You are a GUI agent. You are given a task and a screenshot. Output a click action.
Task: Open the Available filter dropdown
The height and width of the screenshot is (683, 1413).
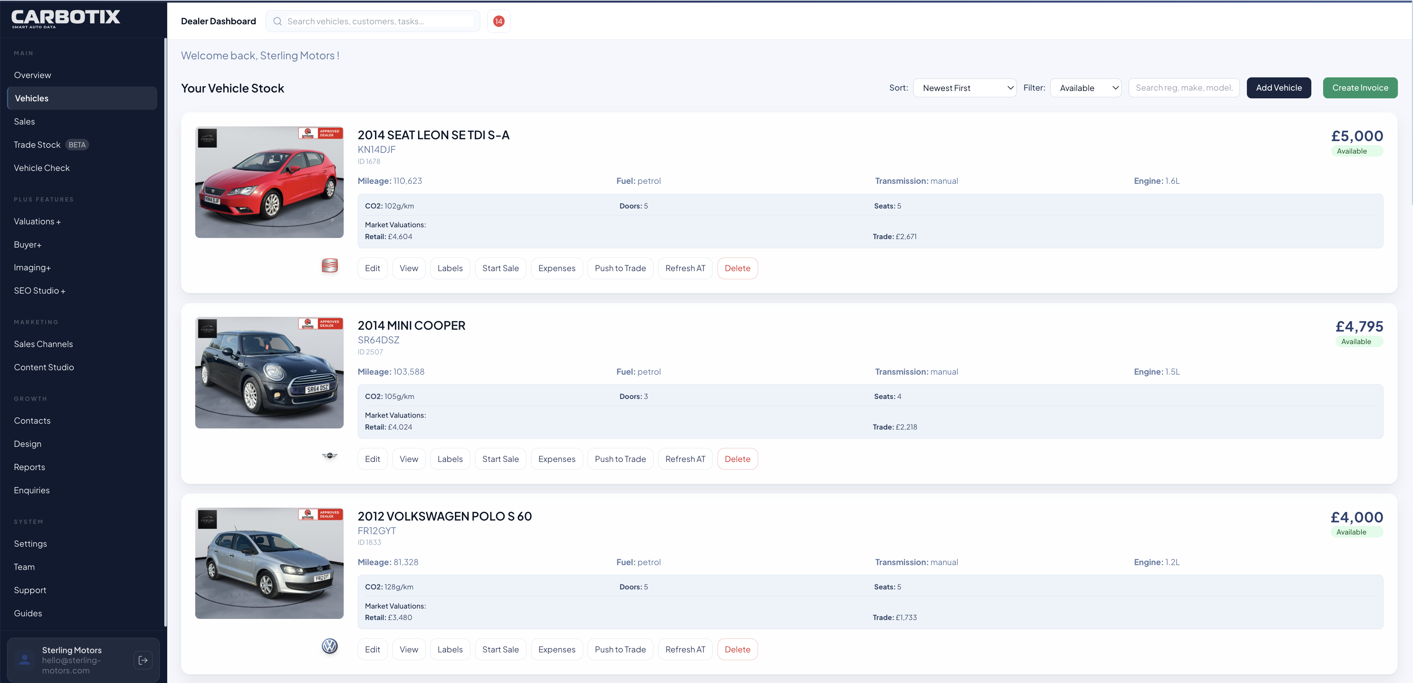click(x=1085, y=88)
